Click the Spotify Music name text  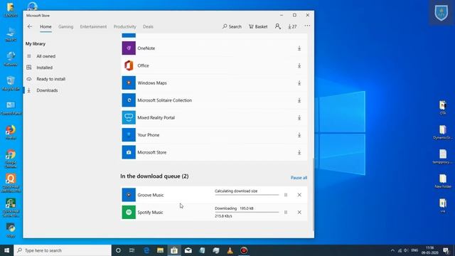[150, 212]
